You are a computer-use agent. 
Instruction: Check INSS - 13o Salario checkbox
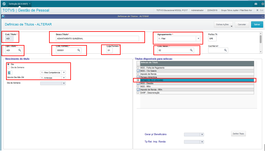click(138, 71)
